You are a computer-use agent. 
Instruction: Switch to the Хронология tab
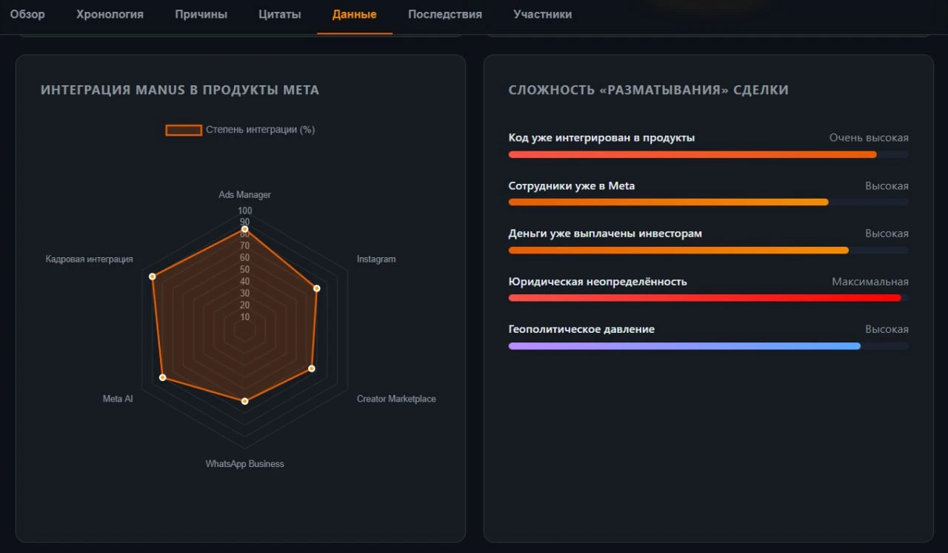(x=110, y=15)
